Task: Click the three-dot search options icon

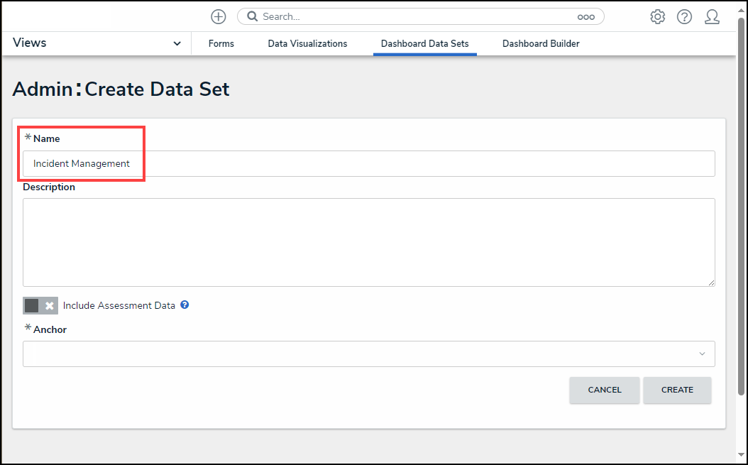Action: 585,16
